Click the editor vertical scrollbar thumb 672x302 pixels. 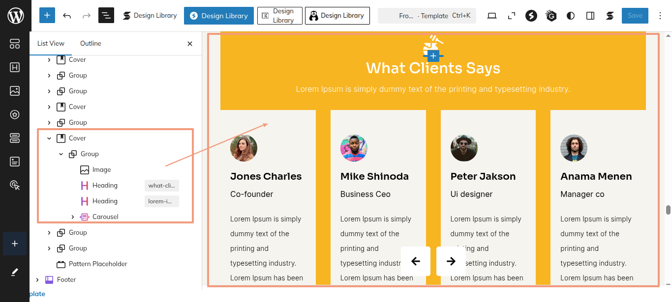point(668,210)
